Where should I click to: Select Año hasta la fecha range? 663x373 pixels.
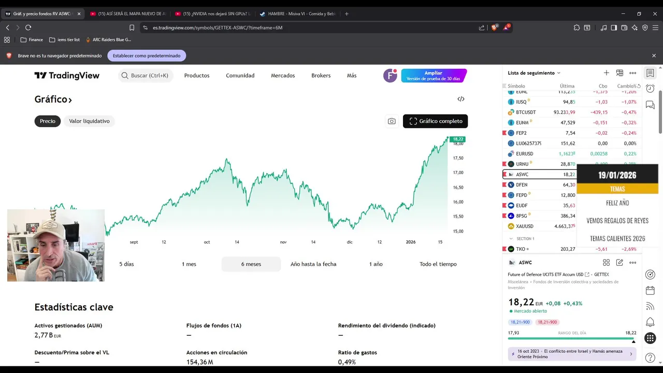click(313, 264)
